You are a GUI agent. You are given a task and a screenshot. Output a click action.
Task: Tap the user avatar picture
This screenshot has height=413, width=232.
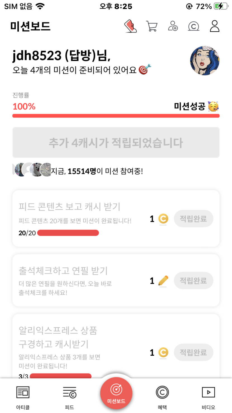[x=205, y=61]
